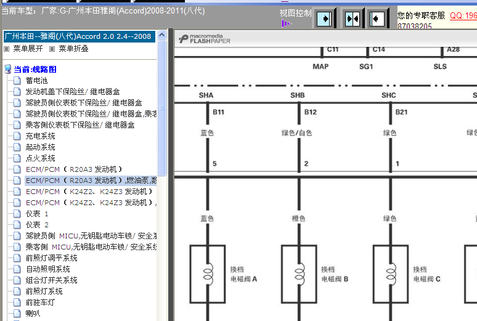477x321 pixels.
Task: Click the 换档电磁阀 C label
Action: tap(426, 274)
